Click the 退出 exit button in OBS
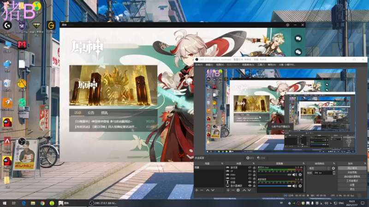The height and width of the screenshot is (207, 369). (352, 189)
